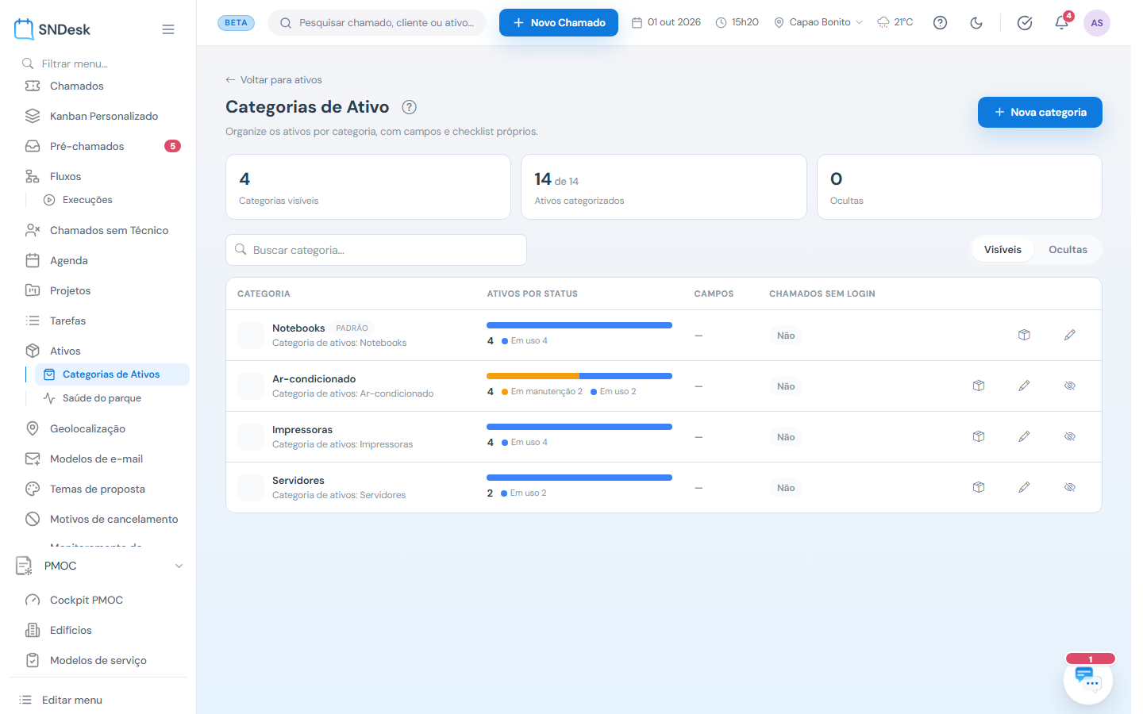Open the AS user avatar menu

pos(1097,23)
